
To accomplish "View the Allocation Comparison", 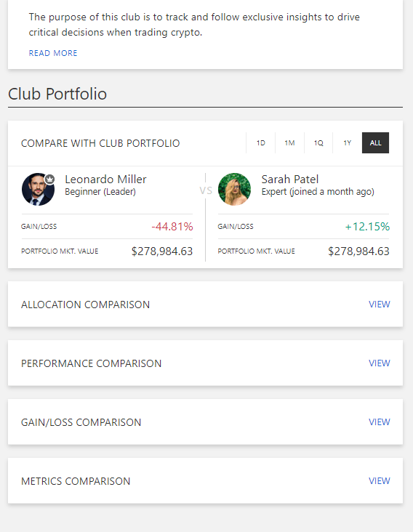I will coord(379,305).
